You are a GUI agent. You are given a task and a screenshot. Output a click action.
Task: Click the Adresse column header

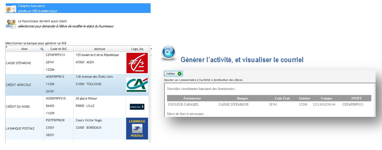(x=100, y=49)
